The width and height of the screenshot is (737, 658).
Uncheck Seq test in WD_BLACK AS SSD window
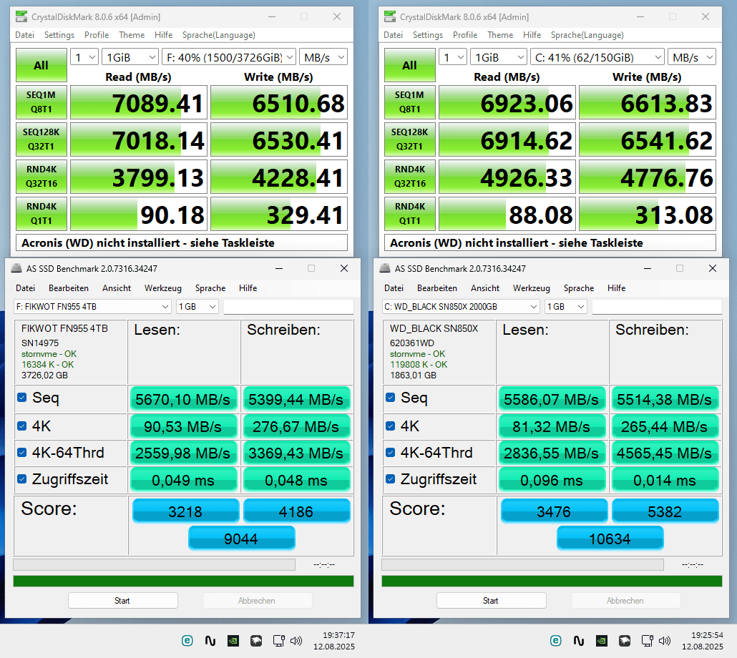click(x=390, y=398)
